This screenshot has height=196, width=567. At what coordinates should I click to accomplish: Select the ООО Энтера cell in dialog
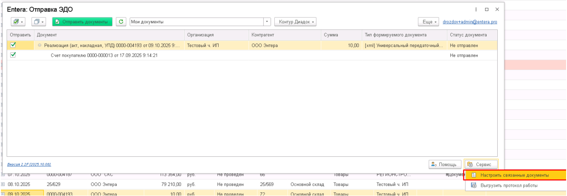pyautogui.click(x=285, y=45)
